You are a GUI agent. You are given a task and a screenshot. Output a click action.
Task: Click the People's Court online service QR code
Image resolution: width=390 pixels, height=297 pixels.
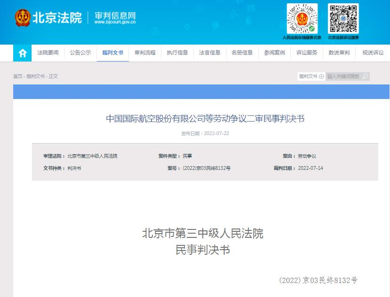[302, 18]
